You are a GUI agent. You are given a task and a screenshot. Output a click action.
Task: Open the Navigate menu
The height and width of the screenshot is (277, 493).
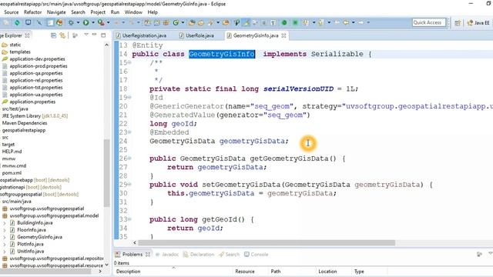tap(56, 12)
